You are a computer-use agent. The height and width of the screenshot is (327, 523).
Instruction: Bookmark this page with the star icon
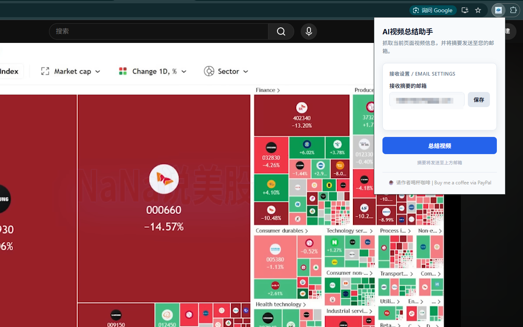tap(478, 10)
